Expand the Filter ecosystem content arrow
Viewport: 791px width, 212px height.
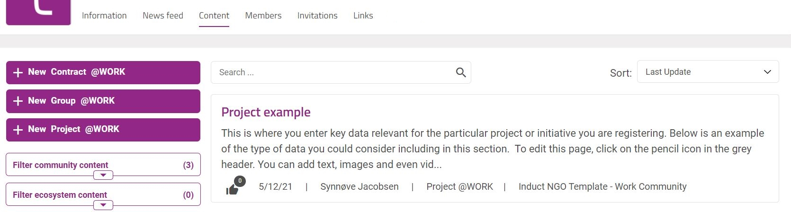click(103, 205)
